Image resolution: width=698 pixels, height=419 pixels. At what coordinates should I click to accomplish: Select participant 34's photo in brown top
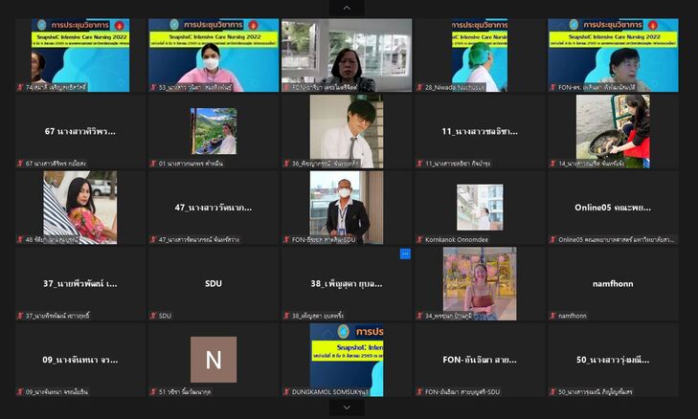(x=480, y=283)
